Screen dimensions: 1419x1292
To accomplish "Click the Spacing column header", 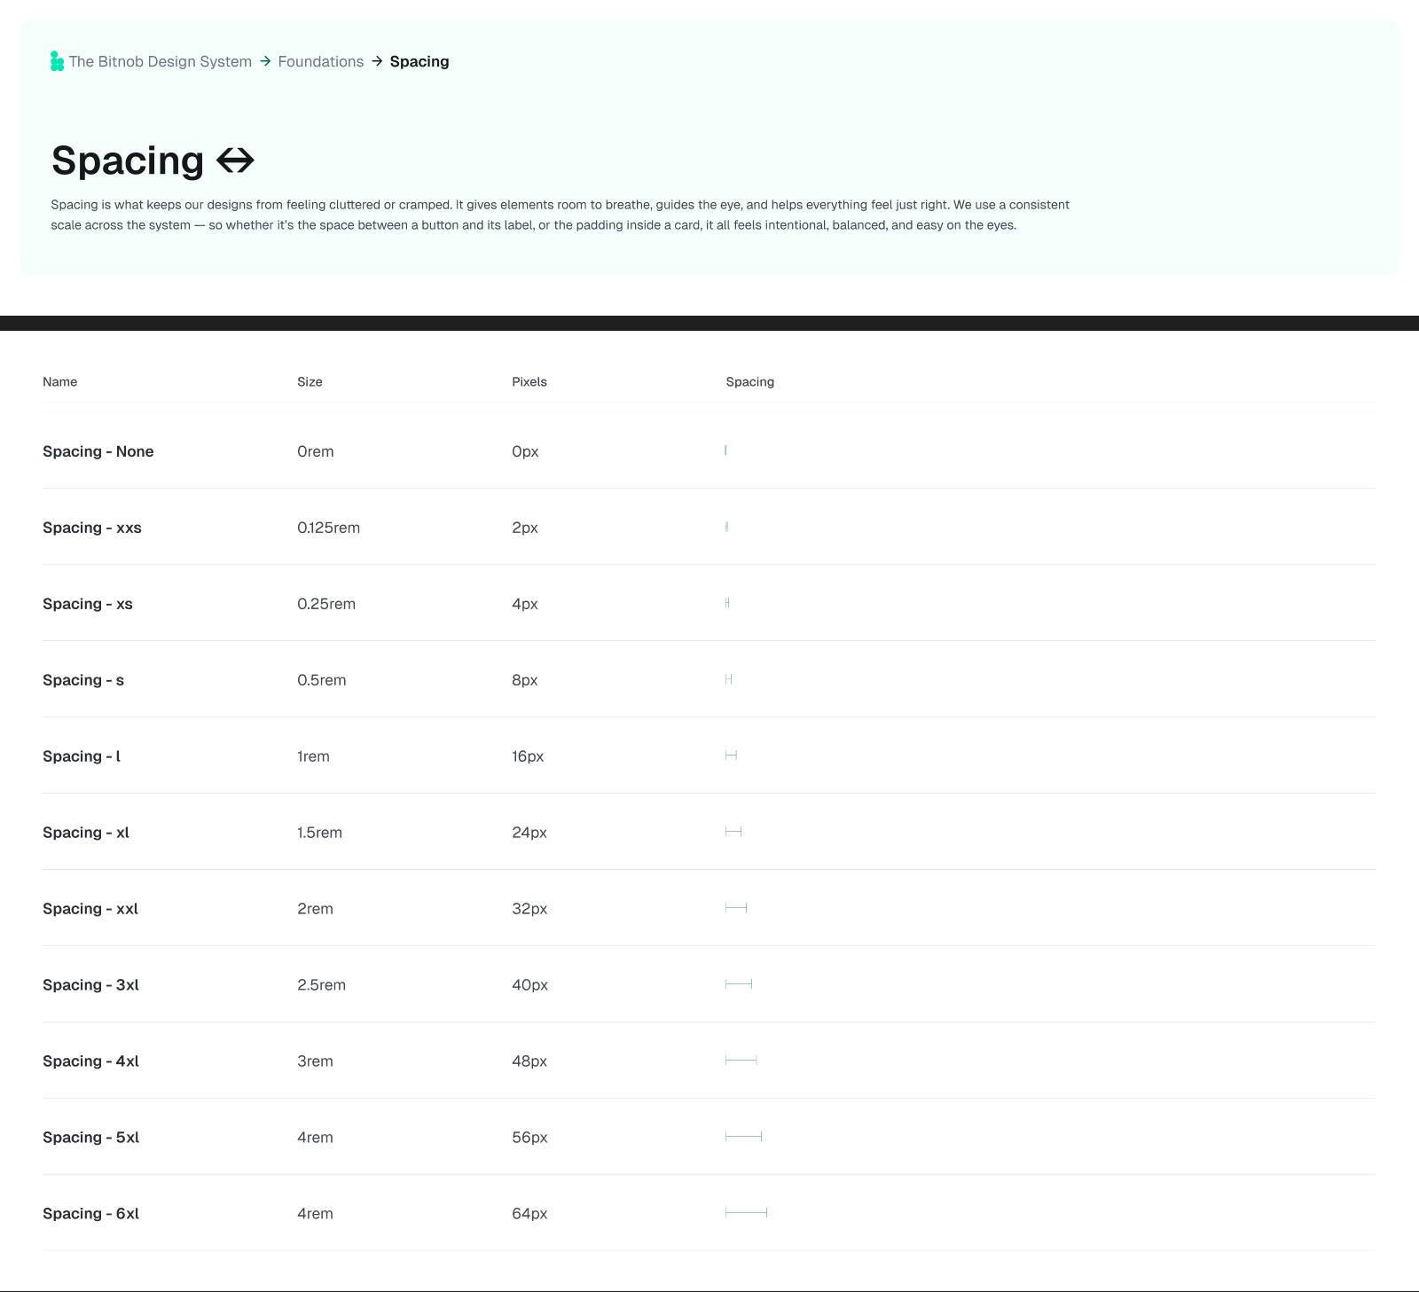I will point(750,382).
